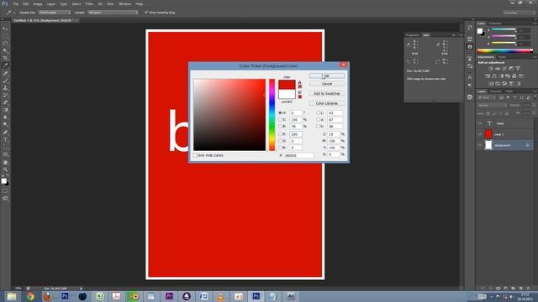
Task: Switch to the Channels tab
Action: [495, 91]
